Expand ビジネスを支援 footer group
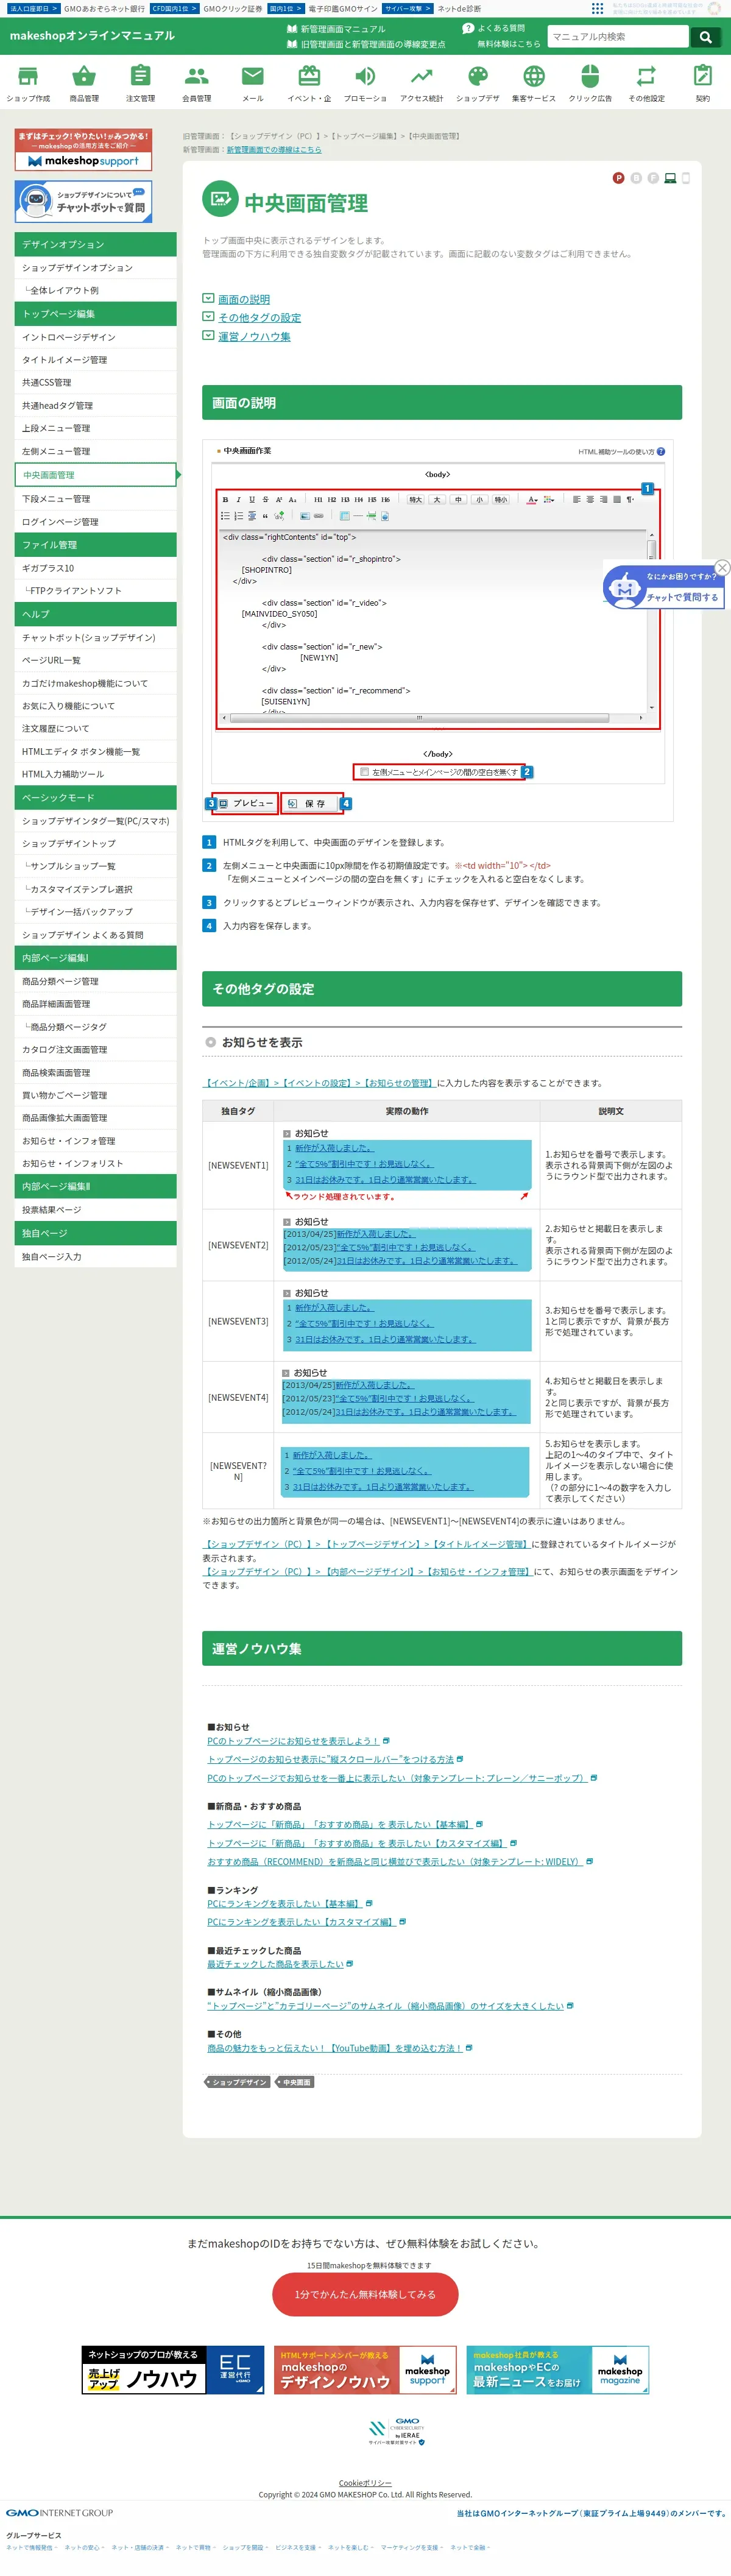731x2576 pixels. point(298,2548)
